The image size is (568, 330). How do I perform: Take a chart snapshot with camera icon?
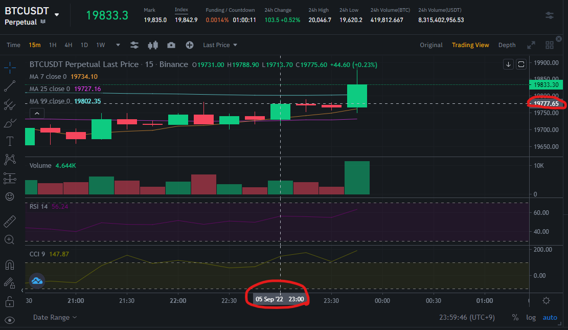pyautogui.click(x=171, y=45)
